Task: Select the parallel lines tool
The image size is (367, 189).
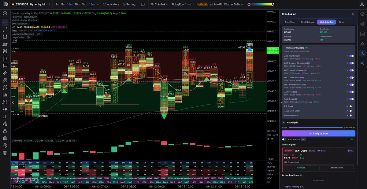Action: (5, 44)
